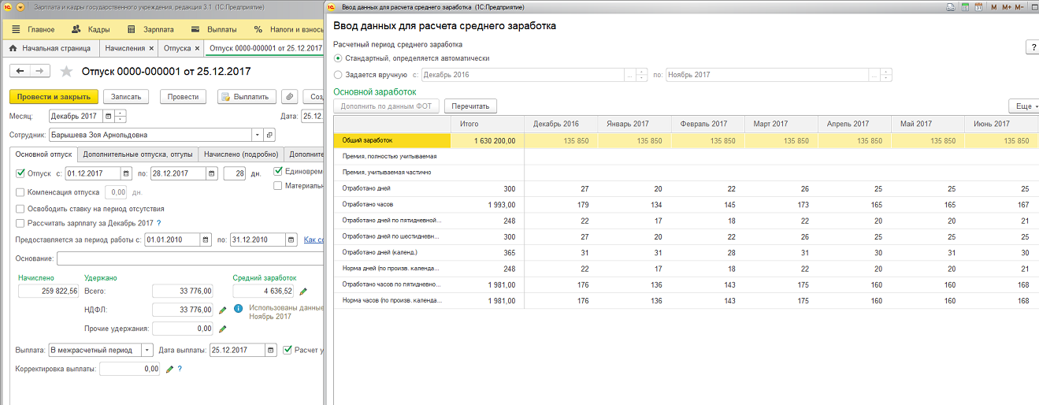
Task: Click the Месяц spinner arrows
Action: point(120,116)
